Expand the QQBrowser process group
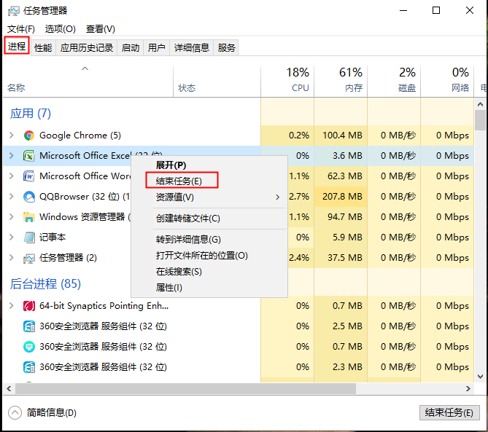This screenshot has width=488, height=432. coord(12,197)
